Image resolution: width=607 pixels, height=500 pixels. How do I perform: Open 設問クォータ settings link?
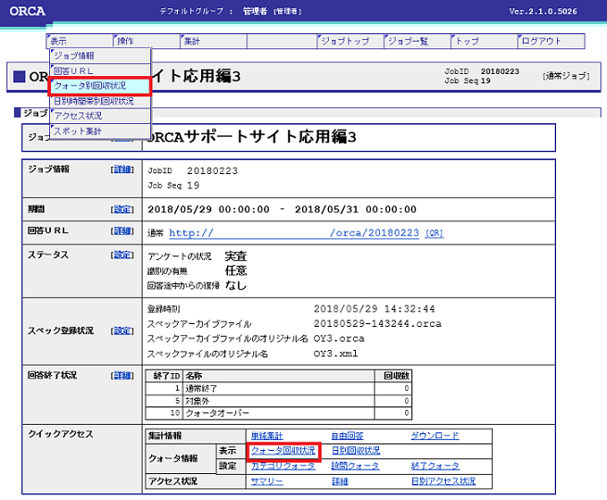[355, 466]
